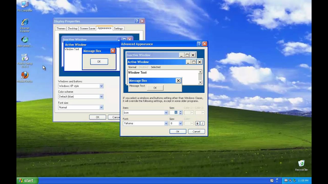Click OK button in Display Properties preview
Image resolution: width=328 pixels, height=184 pixels.
click(99, 62)
